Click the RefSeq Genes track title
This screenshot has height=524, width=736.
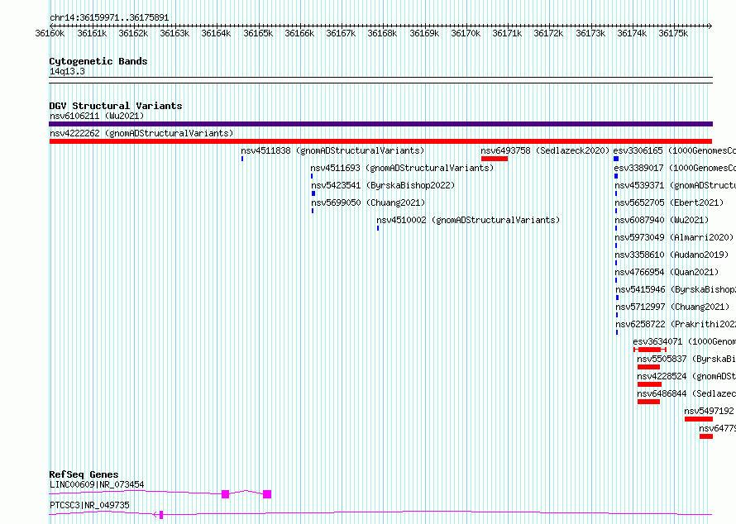point(84,474)
